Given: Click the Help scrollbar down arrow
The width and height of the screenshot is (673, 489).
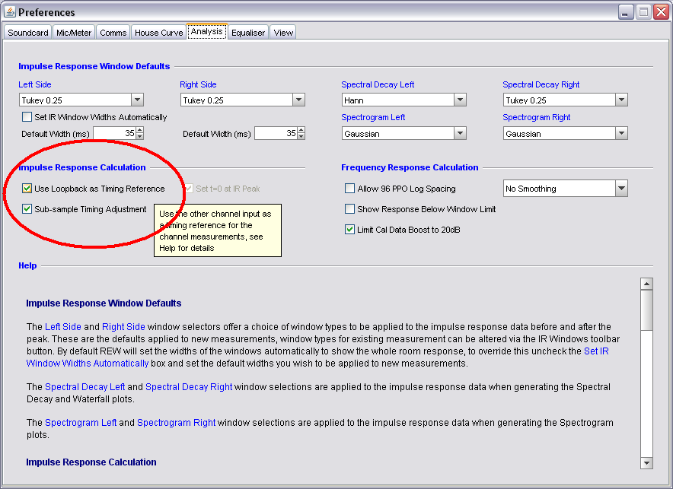Looking at the screenshot, I should [x=646, y=462].
